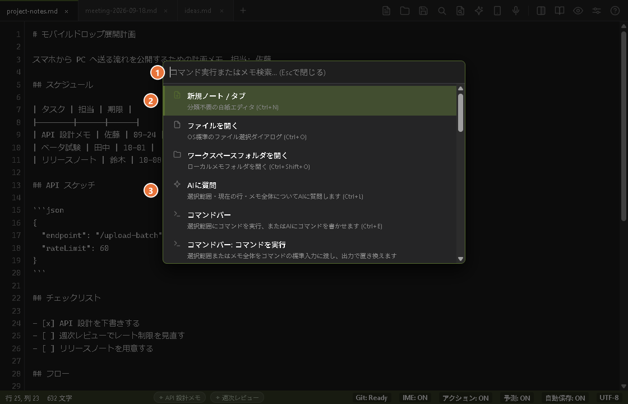Toggle IME: ON in the status bar
The image size is (628, 404).
tap(414, 398)
